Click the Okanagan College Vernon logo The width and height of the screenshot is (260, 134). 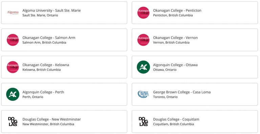(x=143, y=40)
